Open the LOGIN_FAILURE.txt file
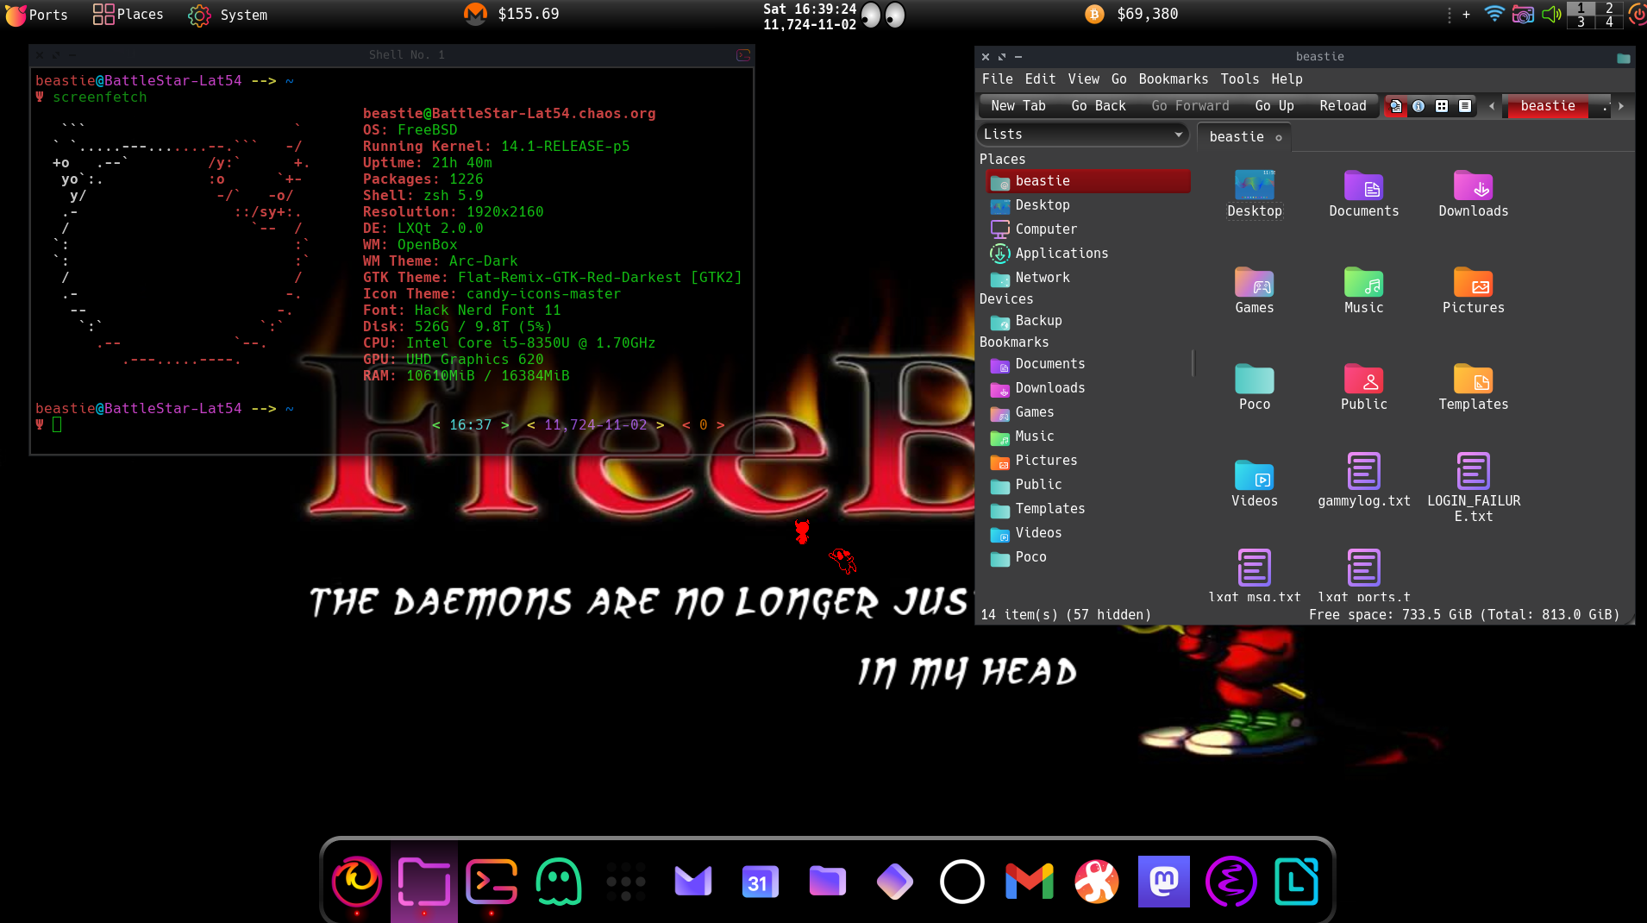The width and height of the screenshot is (1647, 923). pyautogui.click(x=1474, y=487)
